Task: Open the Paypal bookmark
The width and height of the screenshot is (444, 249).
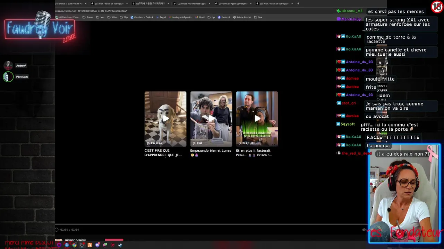Action: [161, 17]
